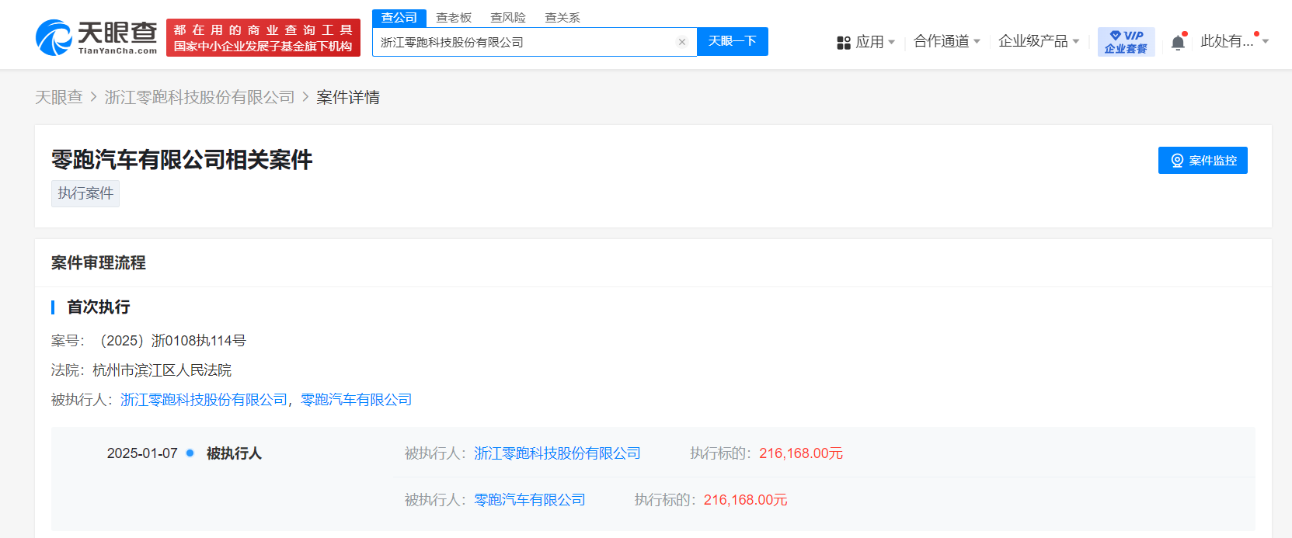1292x538 pixels.
Task: Open the 此处有... user account dropdown
Action: coord(1235,41)
